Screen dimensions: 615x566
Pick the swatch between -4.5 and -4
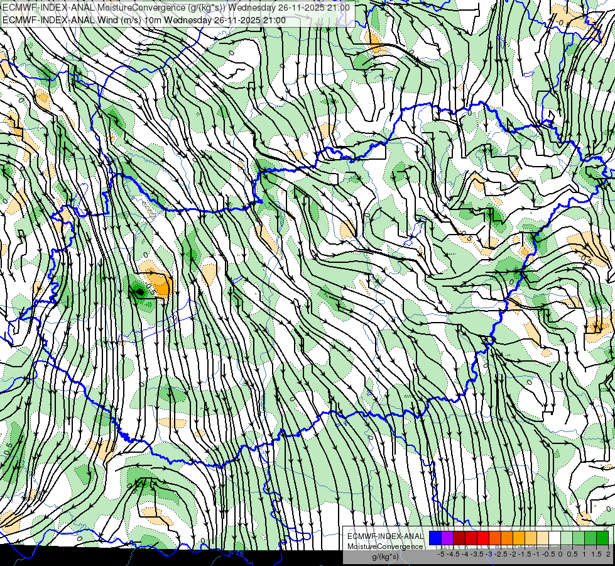point(459,538)
